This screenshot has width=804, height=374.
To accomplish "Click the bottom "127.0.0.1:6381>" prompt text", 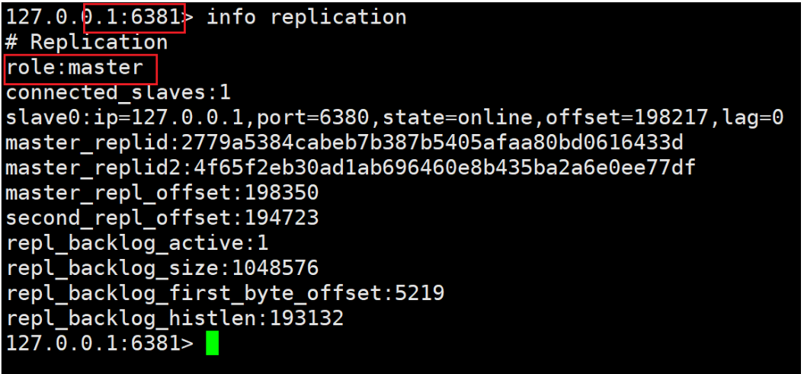I will point(99,343).
